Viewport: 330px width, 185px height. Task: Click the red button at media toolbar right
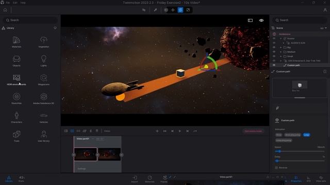(253, 131)
